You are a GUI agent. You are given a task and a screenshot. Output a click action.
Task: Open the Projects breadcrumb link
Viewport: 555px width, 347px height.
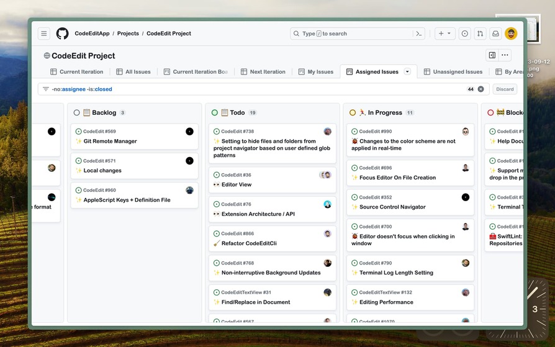click(x=128, y=34)
